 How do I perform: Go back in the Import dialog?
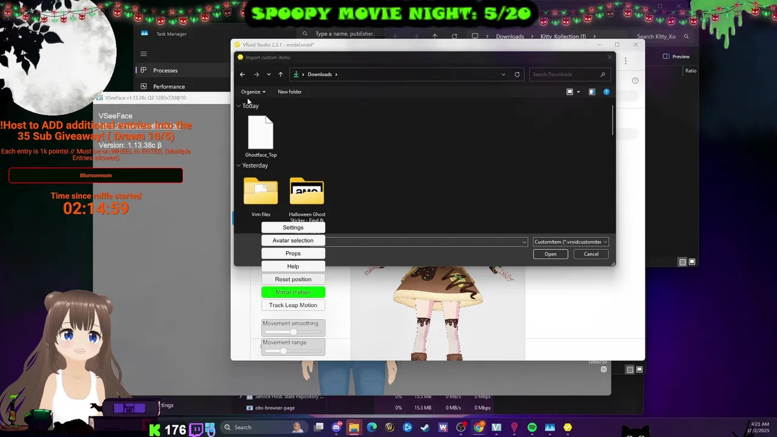coord(242,75)
